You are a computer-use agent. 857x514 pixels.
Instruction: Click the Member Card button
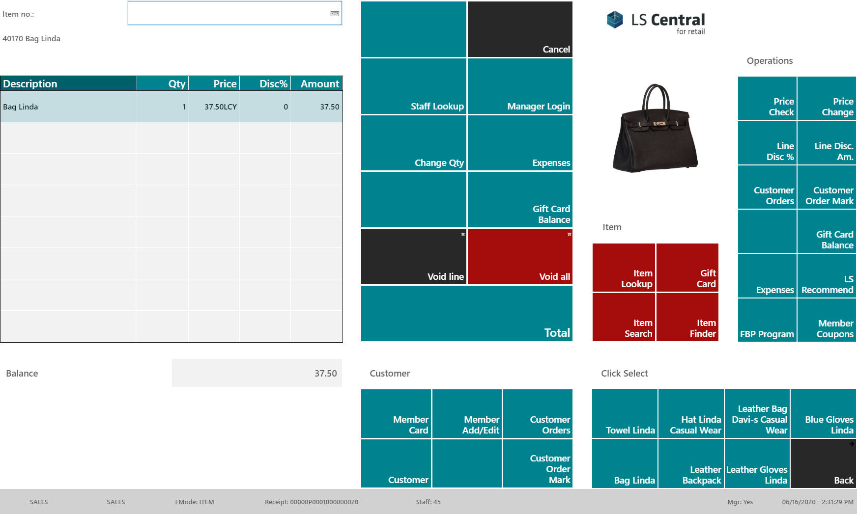pos(396,413)
